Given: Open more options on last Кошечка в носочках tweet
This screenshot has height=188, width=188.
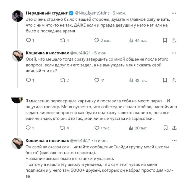Looking at the screenshot, I should [x=174, y=140].
